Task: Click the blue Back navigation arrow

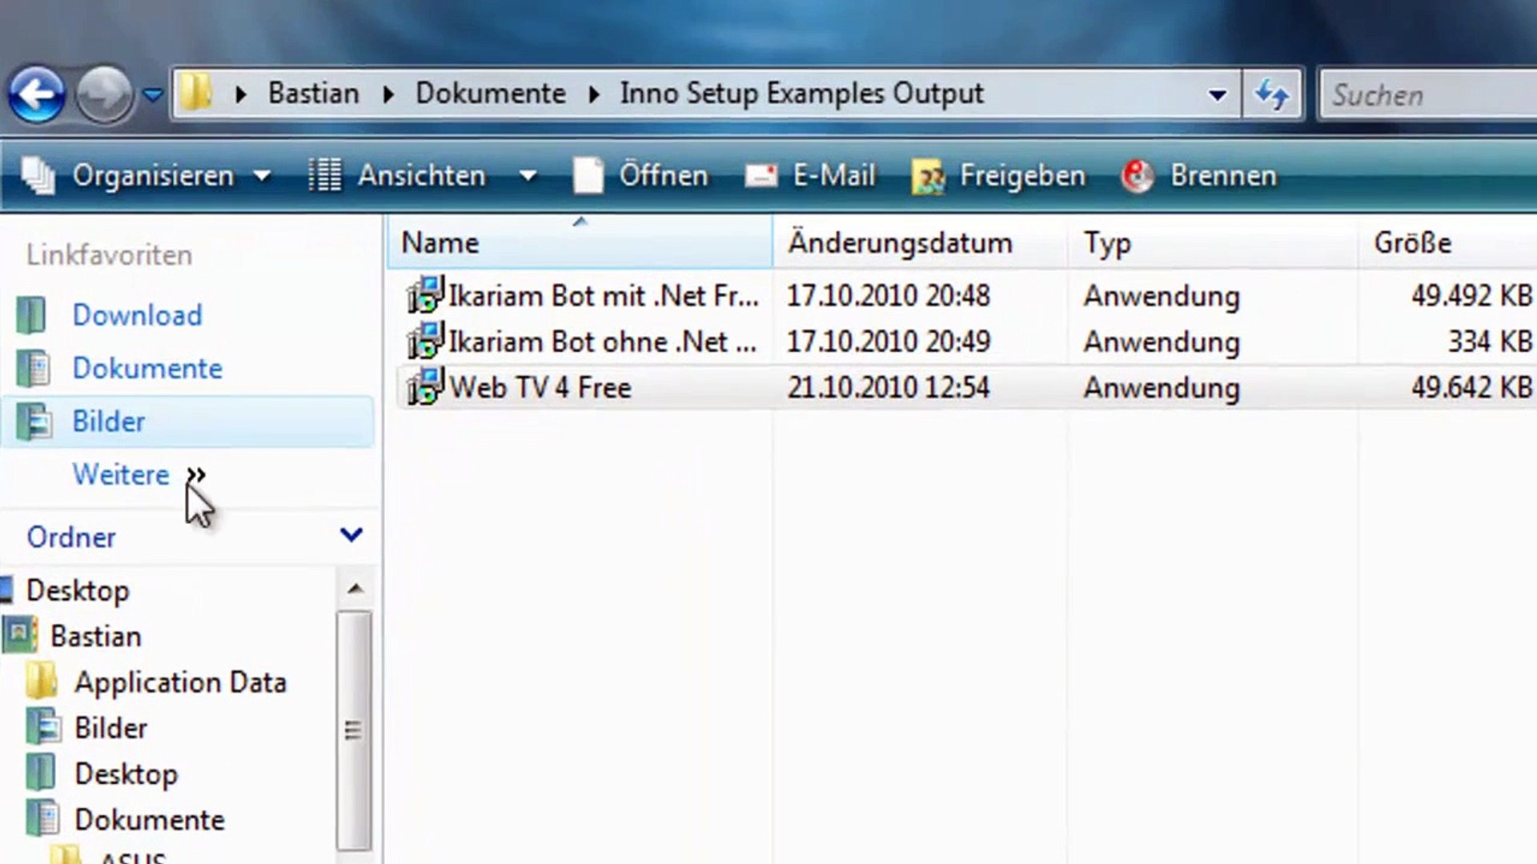Action: tap(36, 95)
